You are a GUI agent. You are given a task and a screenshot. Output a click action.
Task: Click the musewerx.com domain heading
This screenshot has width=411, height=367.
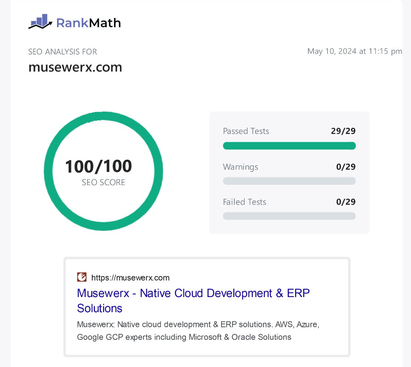click(x=75, y=67)
